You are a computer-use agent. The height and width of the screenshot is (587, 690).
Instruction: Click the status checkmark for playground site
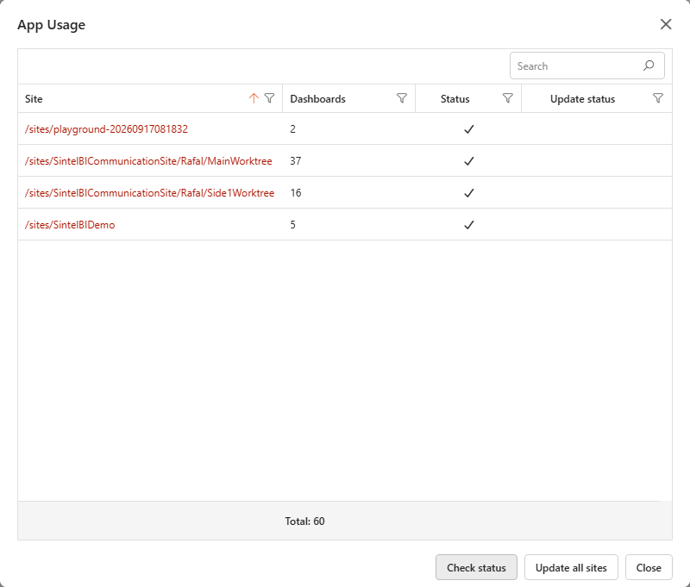point(469,129)
